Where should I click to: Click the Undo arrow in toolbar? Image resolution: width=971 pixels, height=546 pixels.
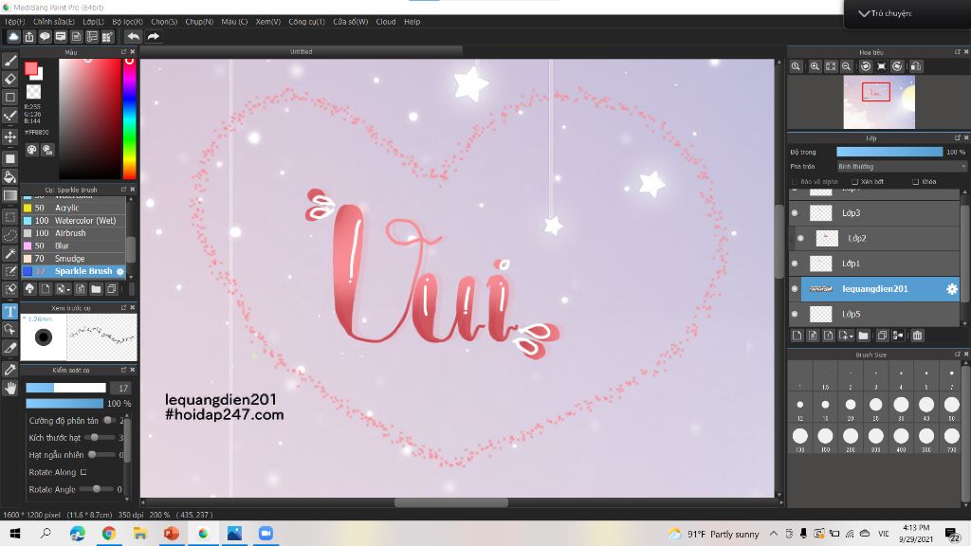click(x=133, y=37)
